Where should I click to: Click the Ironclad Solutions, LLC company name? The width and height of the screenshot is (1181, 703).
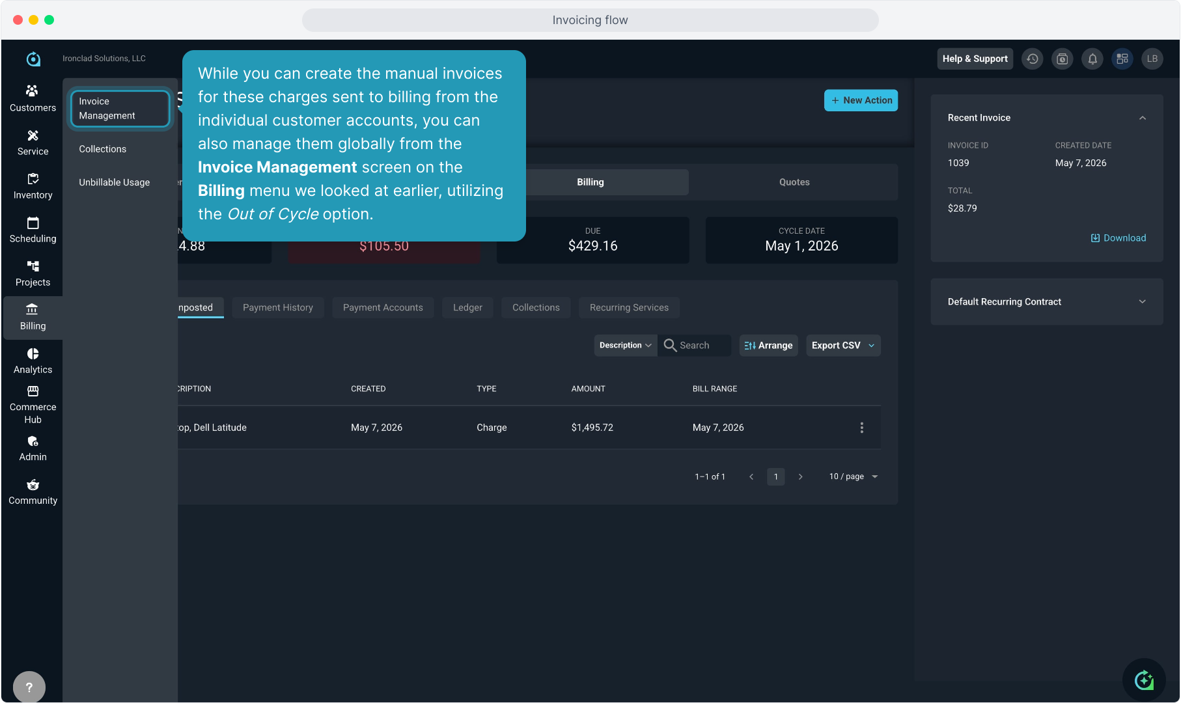[x=104, y=59]
